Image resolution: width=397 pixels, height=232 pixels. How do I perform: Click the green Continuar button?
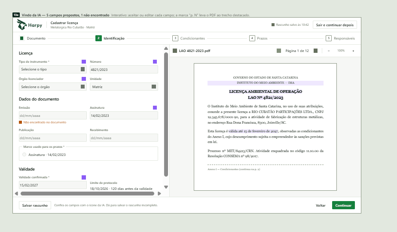pyautogui.click(x=343, y=205)
